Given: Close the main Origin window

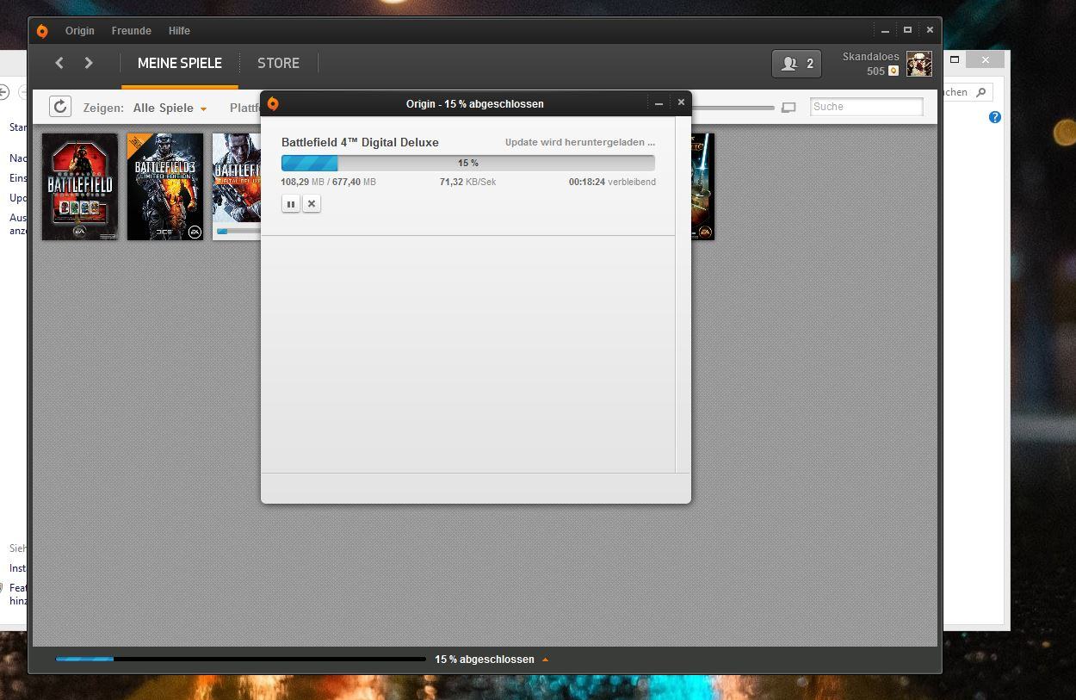Looking at the screenshot, I should [x=930, y=30].
